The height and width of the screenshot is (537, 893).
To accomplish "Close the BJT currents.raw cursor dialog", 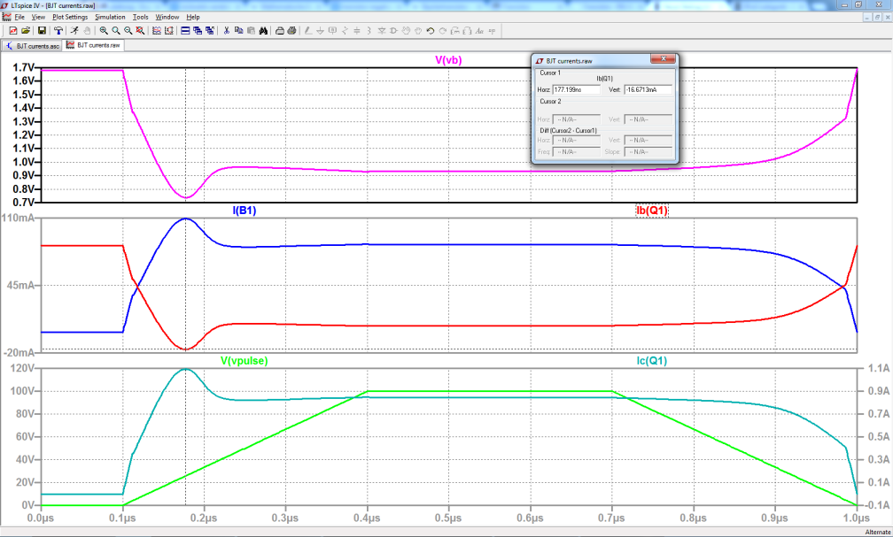I will point(663,60).
